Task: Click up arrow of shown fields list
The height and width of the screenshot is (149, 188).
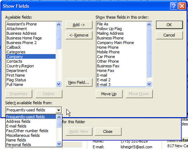Action: [x=149, y=25]
